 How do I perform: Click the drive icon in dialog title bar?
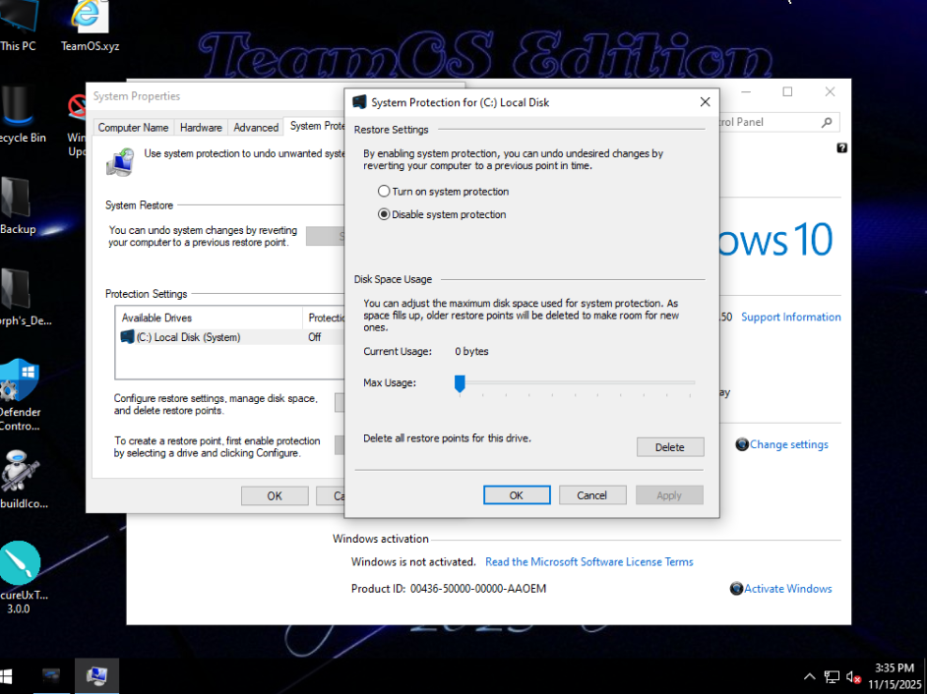coord(359,102)
